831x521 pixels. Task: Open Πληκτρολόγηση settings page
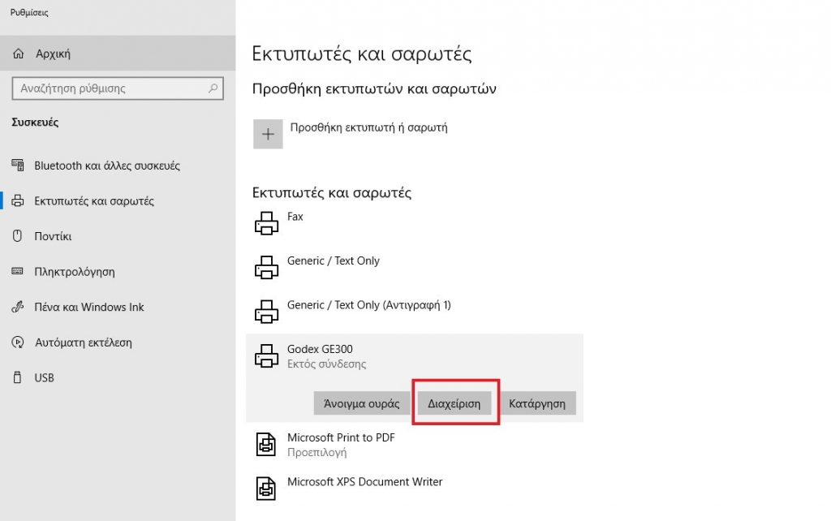point(74,272)
